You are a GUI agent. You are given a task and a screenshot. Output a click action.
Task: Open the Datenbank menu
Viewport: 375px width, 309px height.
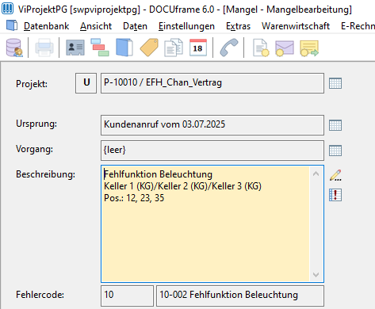click(x=47, y=26)
